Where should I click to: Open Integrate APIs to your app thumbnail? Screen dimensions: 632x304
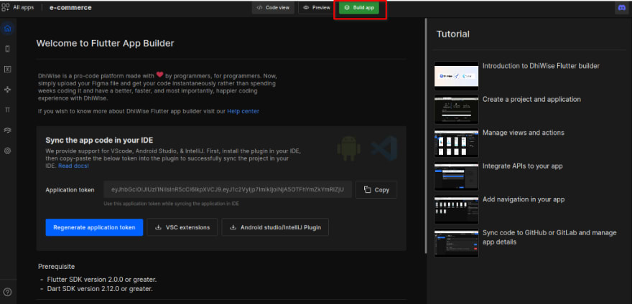click(456, 176)
